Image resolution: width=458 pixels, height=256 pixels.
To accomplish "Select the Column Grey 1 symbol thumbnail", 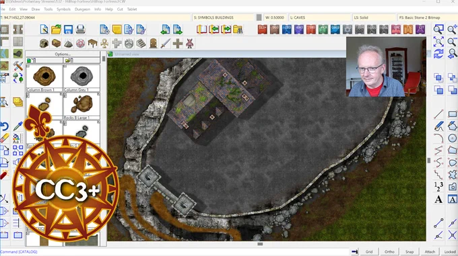I will tap(81, 78).
